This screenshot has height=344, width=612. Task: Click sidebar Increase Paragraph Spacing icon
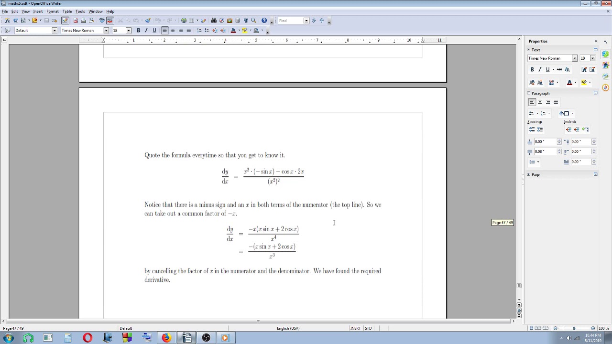coord(532,129)
